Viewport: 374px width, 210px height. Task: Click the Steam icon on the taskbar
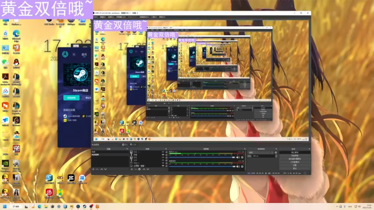85,206
